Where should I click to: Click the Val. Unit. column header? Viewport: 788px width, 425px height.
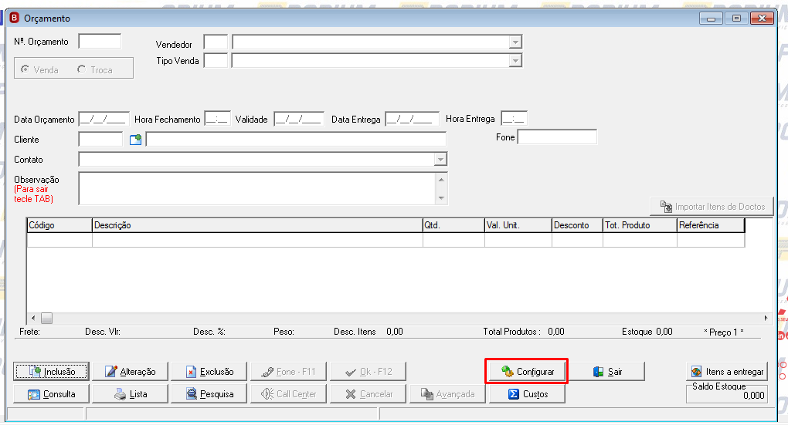[x=518, y=225]
